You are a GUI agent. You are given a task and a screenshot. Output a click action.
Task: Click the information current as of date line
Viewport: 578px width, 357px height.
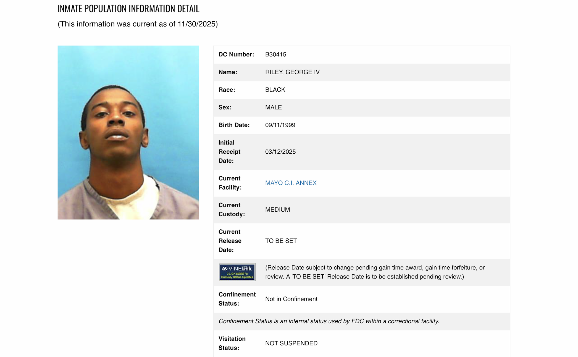click(x=138, y=24)
